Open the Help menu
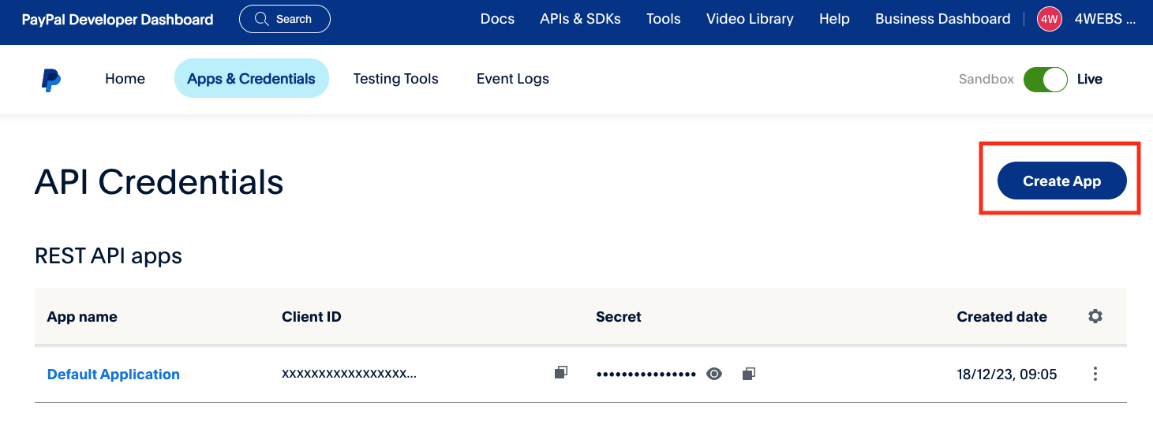This screenshot has height=436, width=1153. [834, 19]
